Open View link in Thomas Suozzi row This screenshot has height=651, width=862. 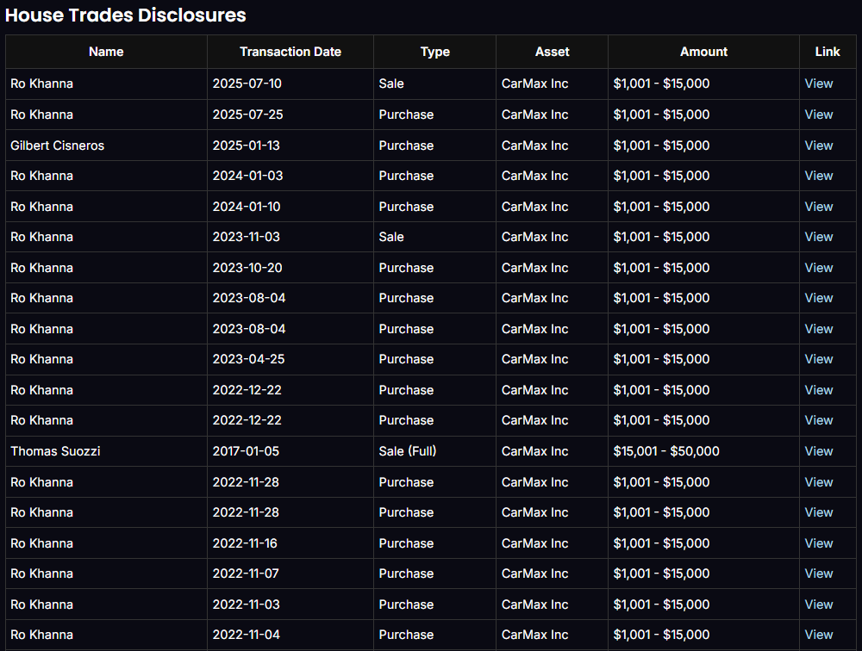pyautogui.click(x=818, y=451)
